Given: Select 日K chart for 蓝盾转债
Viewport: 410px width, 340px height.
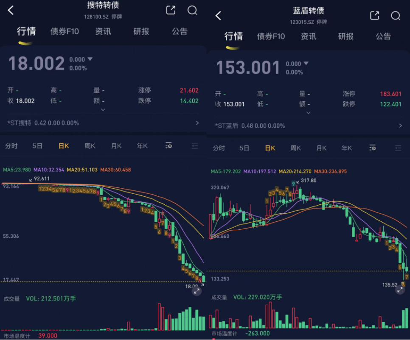Looking at the screenshot, I should [270, 148].
